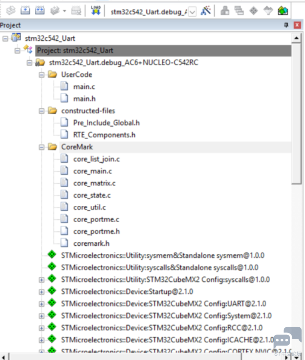Click the CoreMark folder icon

(52, 147)
